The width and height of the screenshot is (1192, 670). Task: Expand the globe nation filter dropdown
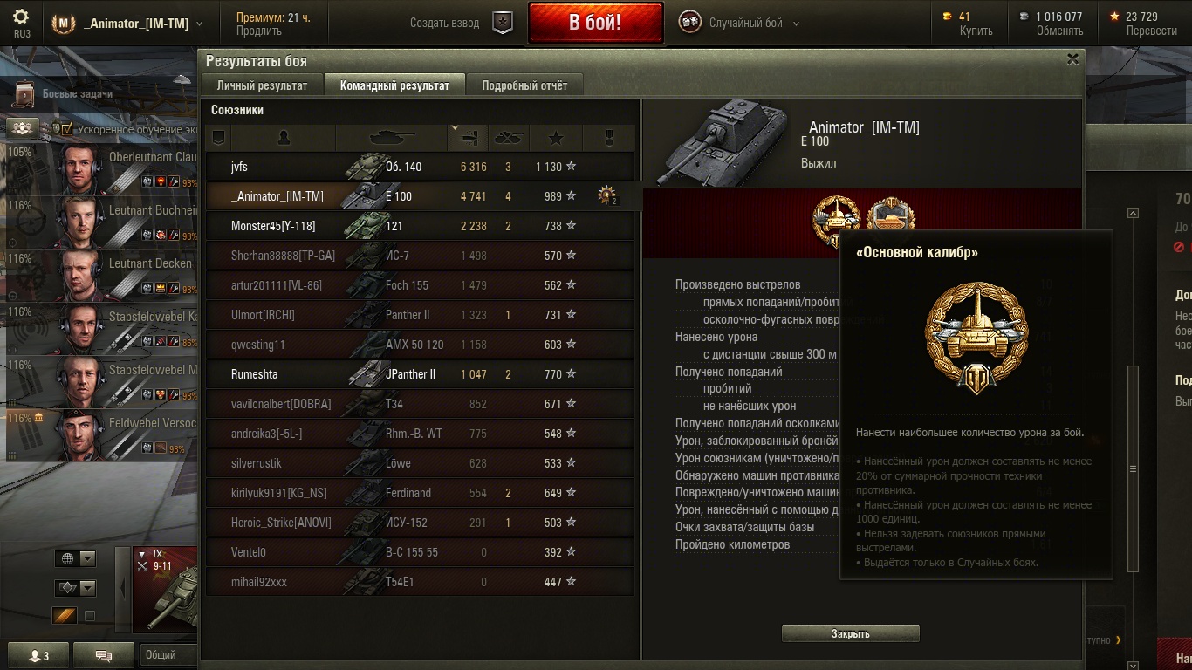[x=75, y=558]
